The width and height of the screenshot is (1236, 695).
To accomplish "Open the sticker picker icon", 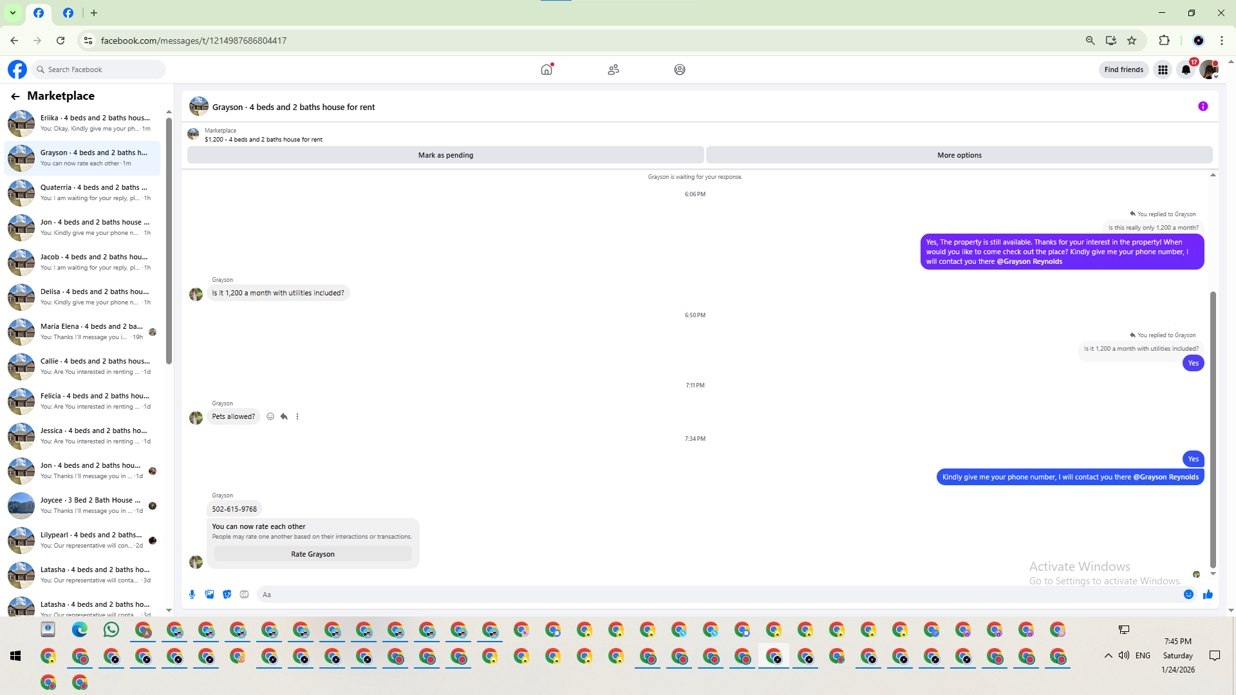I will (x=227, y=595).
